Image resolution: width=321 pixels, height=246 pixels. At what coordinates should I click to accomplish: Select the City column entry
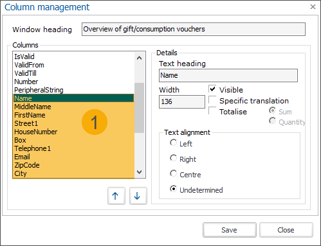point(73,173)
